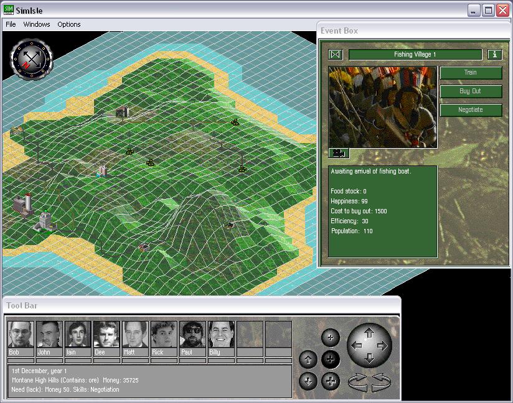Click the smallest plus zoom button
The height and width of the screenshot is (403, 513).
(x=331, y=338)
